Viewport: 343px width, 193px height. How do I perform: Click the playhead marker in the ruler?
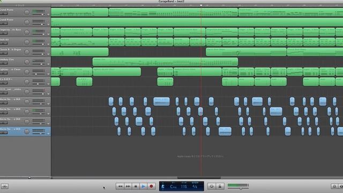(x=201, y=5)
